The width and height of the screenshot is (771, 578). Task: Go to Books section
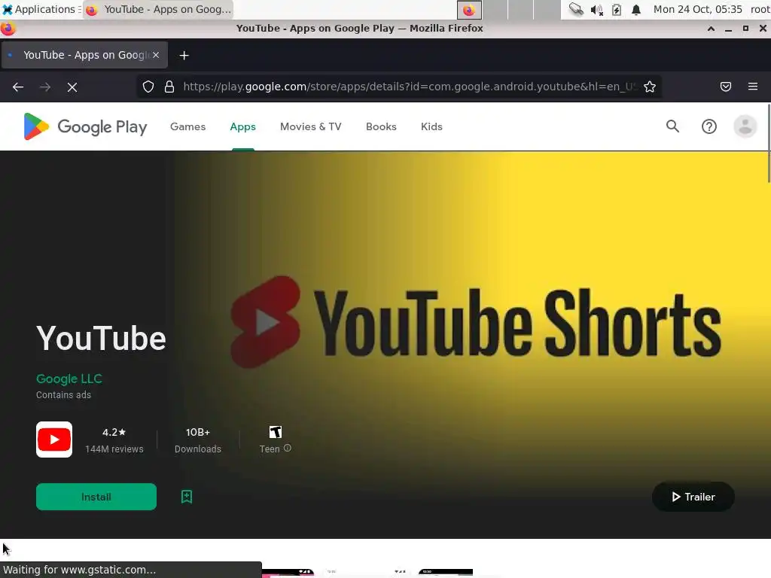point(381,126)
